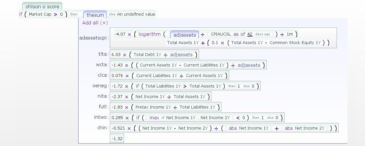Click 'Net Income 2Y' in the intwo row
365x146 pixels.
click(x=215, y=118)
